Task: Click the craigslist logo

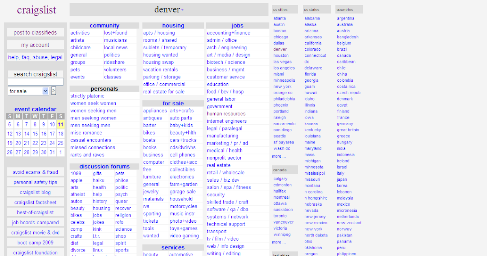Action: 37,10
